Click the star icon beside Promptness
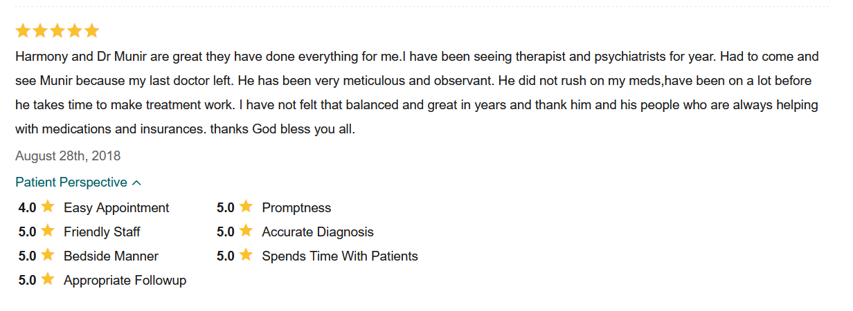 pos(246,207)
